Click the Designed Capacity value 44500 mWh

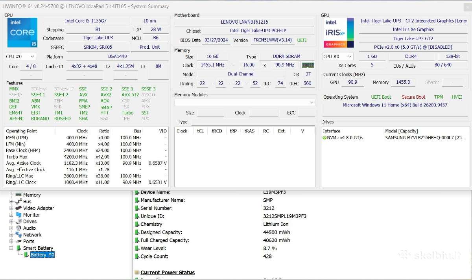point(277,232)
